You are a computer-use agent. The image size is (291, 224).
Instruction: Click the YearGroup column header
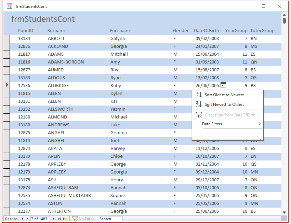[236, 31]
